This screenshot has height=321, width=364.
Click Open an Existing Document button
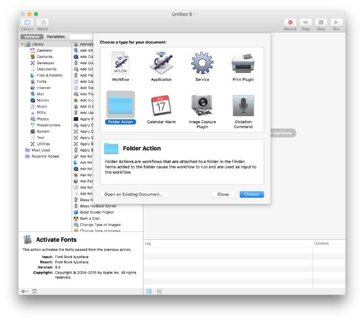click(133, 194)
